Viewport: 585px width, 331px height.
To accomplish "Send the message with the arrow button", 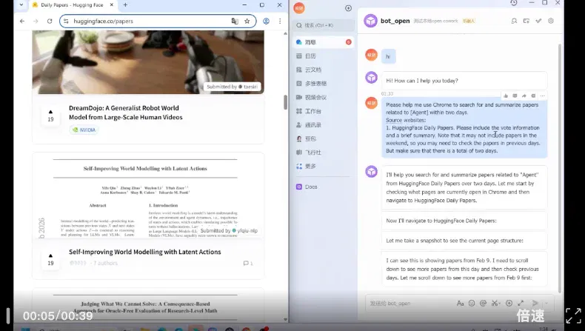I will [x=535, y=304].
